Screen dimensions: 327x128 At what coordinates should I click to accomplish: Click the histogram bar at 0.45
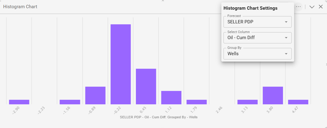(146, 86)
